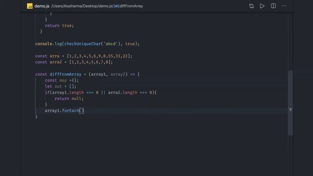Image resolution: width=313 pixels, height=176 pixels.
Task: Open the more actions ellipsis menu
Action: 284,6
